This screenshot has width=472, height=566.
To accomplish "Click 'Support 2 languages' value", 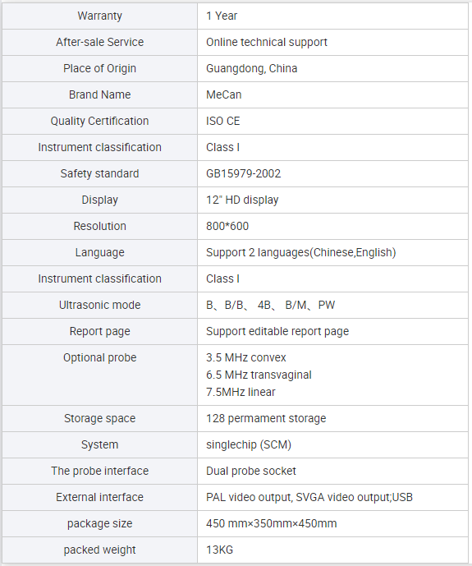I will click(x=300, y=252).
